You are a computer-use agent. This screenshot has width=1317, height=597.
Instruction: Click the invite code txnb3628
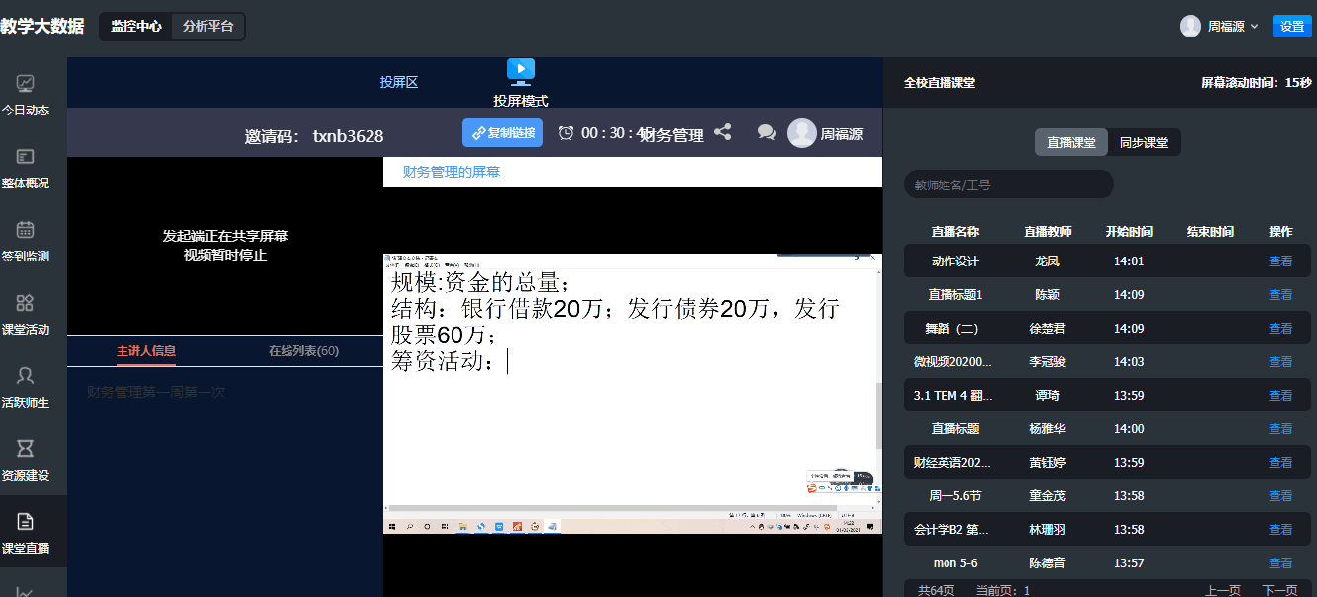348,136
